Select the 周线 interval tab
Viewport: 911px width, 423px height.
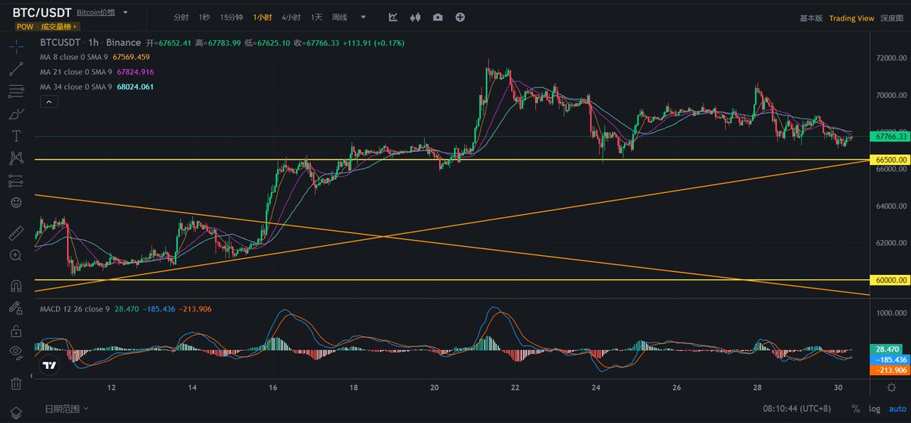coord(340,17)
